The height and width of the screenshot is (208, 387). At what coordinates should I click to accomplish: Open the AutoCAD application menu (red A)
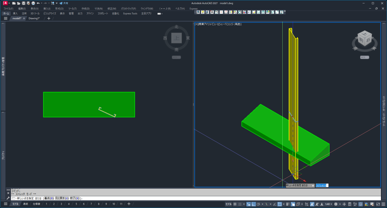click(x=5, y=3)
